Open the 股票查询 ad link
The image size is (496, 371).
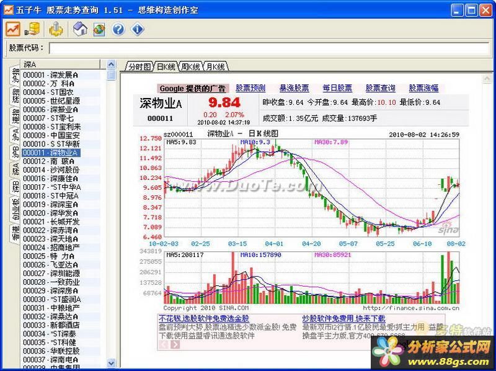[x=381, y=88]
